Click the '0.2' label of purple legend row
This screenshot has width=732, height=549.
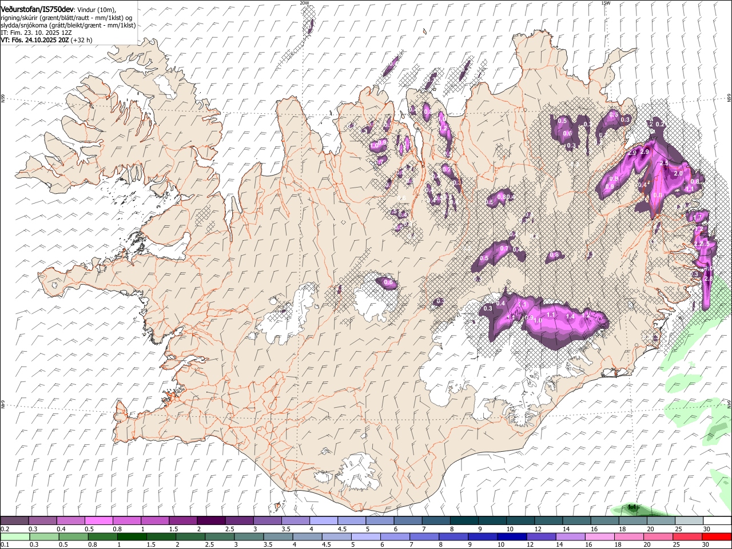pos(4,529)
